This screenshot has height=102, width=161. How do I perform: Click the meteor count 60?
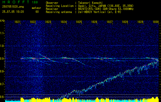[37, 12]
